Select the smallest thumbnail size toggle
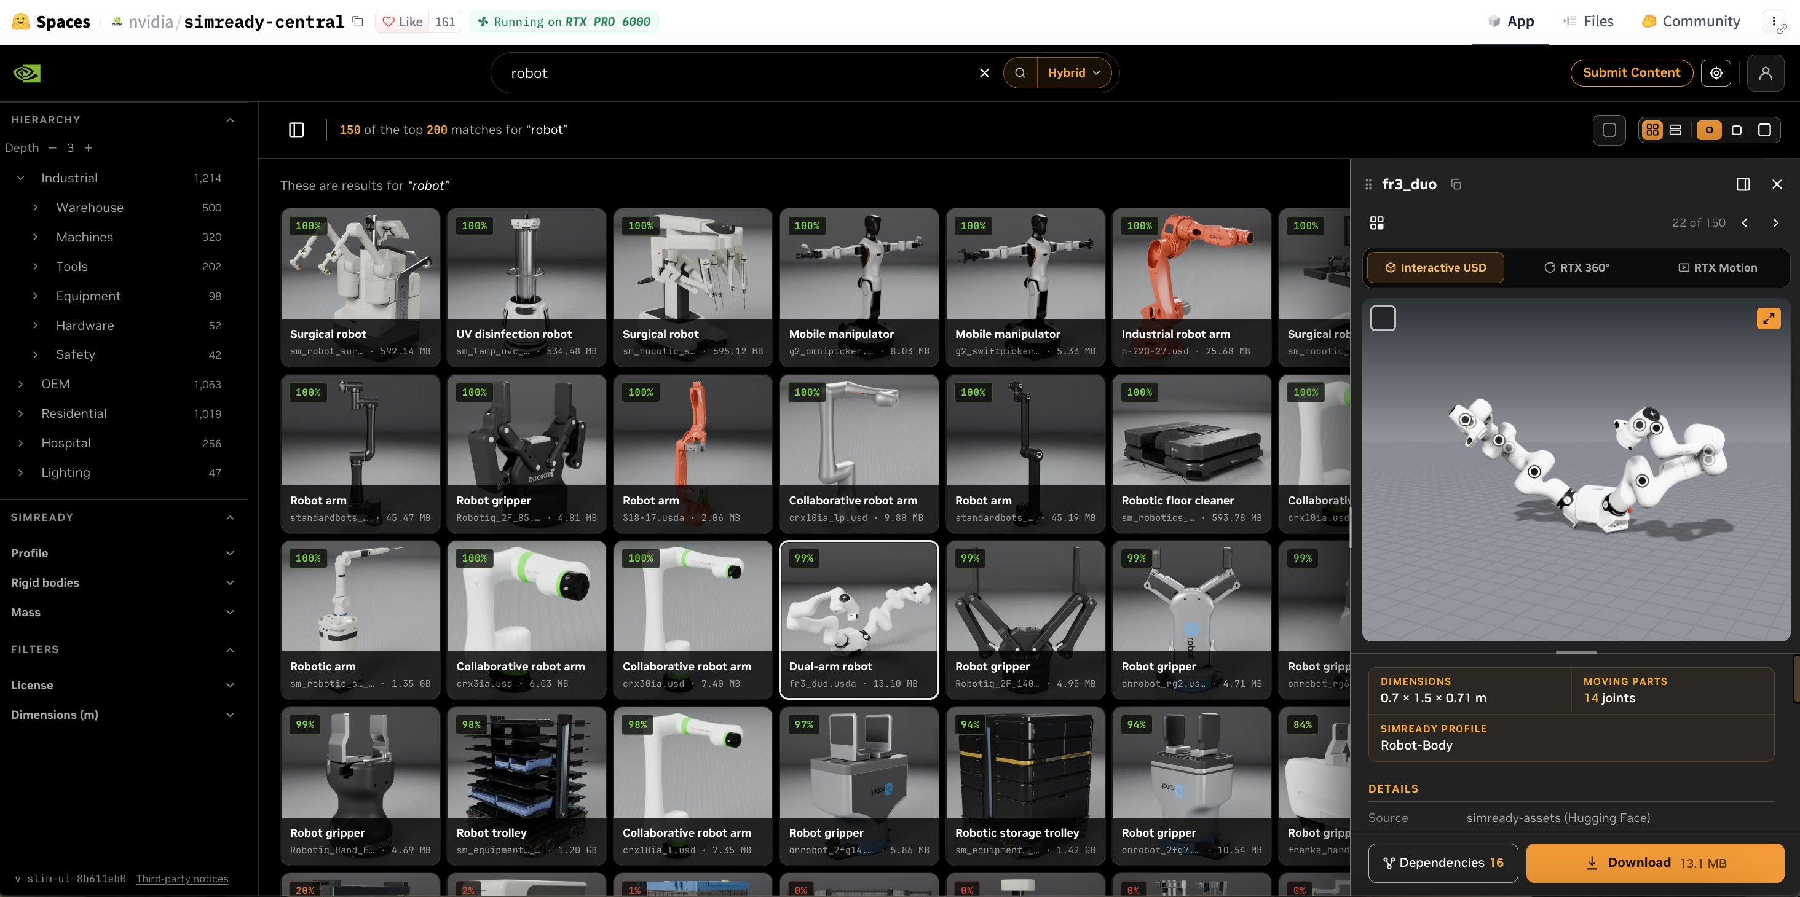1800x897 pixels. (1708, 130)
